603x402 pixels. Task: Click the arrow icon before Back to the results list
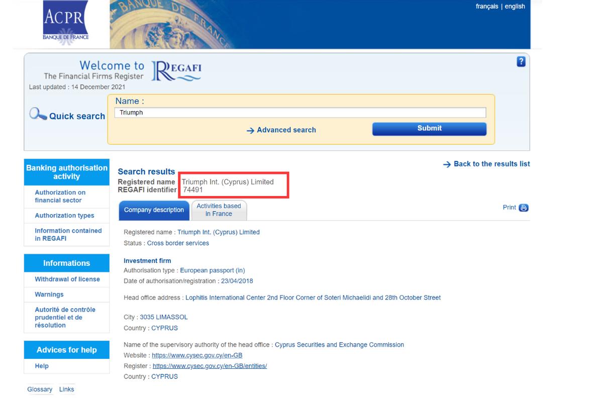point(447,164)
